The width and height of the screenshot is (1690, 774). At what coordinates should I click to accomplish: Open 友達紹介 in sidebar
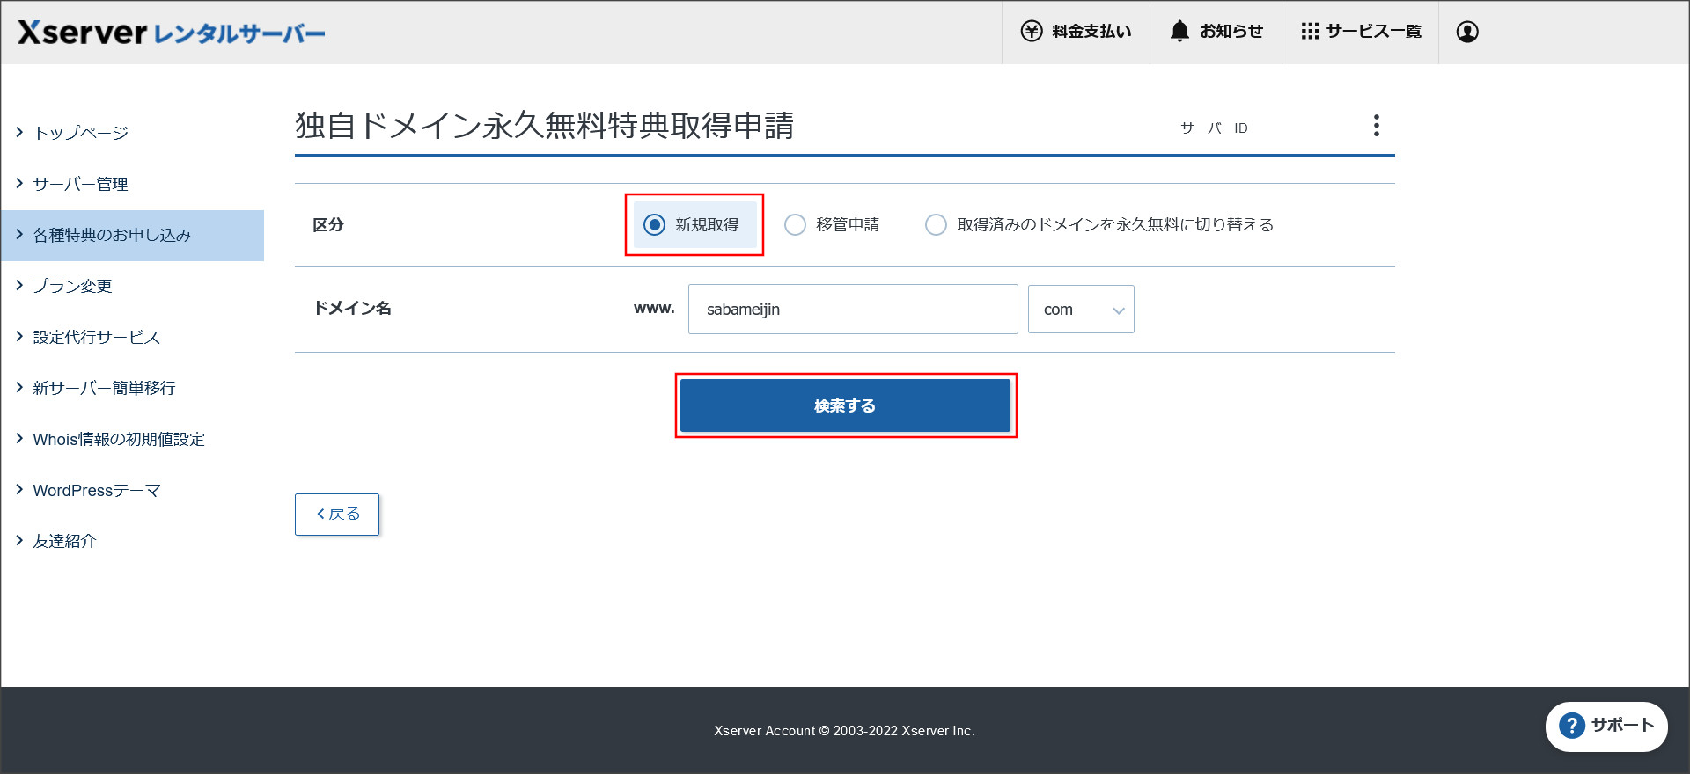(64, 541)
